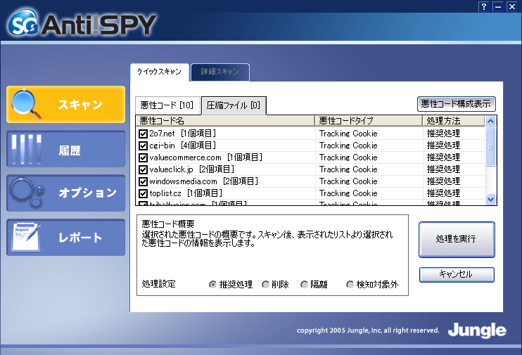Click the list scrollbar up arrow
The width and height of the screenshot is (522, 355).
point(490,122)
